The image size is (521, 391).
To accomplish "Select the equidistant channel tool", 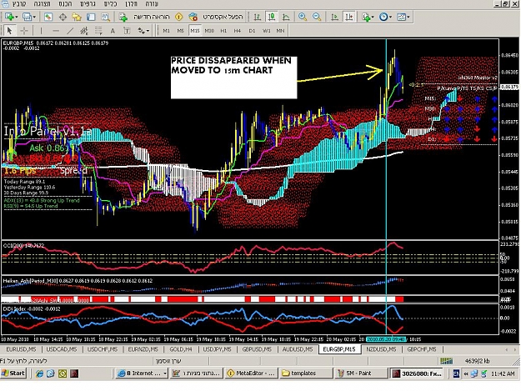I will coord(84,31).
